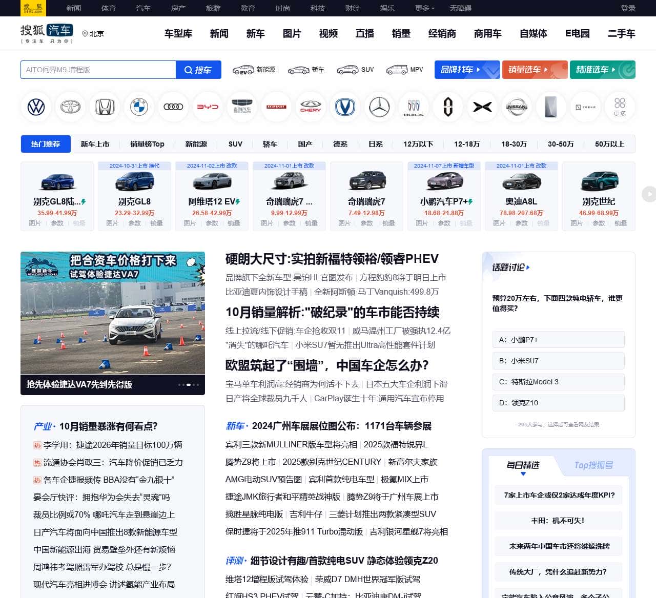
Task: Expand the 更多 dropdown in top bar
Action: tap(424, 8)
